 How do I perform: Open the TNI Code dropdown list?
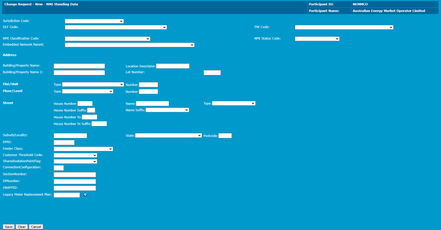coord(344,27)
